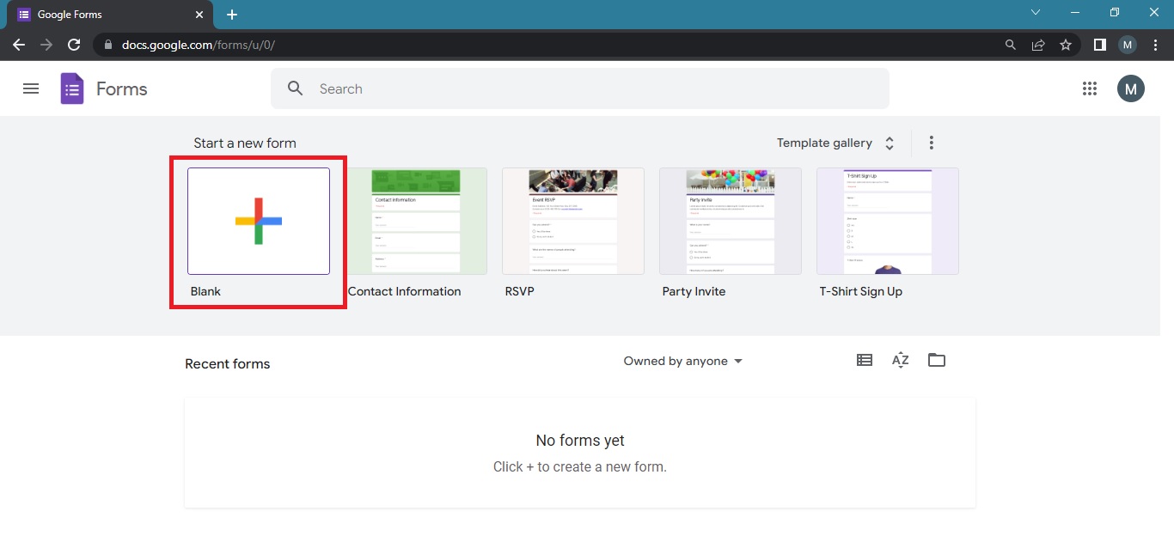Create a new Blank form
Screen dimensions: 1174x548
pos(259,222)
